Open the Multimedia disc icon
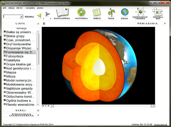 coord(81,12)
